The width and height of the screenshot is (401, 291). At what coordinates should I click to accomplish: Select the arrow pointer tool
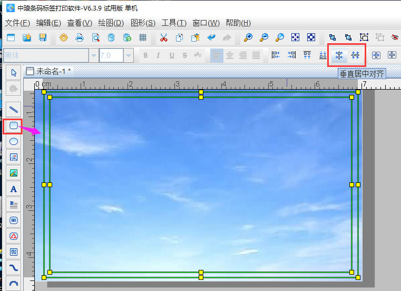(14, 73)
